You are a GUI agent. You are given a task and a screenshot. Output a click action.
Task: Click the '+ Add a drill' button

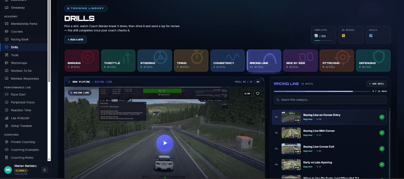click(x=75, y=39)
